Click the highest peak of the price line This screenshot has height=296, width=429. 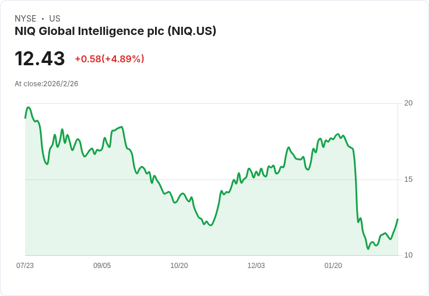[x=28, y=107]
